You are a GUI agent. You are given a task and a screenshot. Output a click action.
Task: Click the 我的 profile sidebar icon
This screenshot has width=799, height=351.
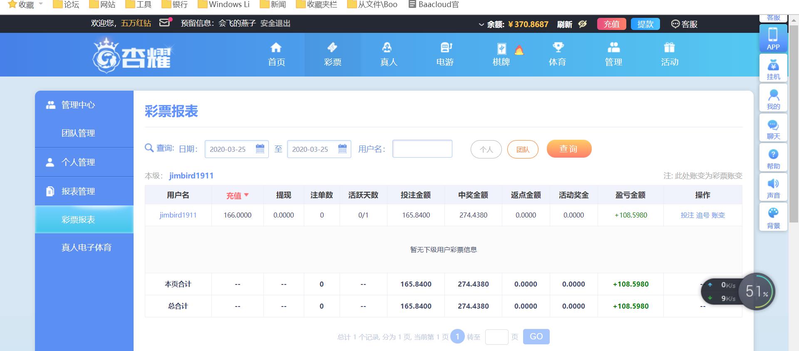tap(773, 99)
